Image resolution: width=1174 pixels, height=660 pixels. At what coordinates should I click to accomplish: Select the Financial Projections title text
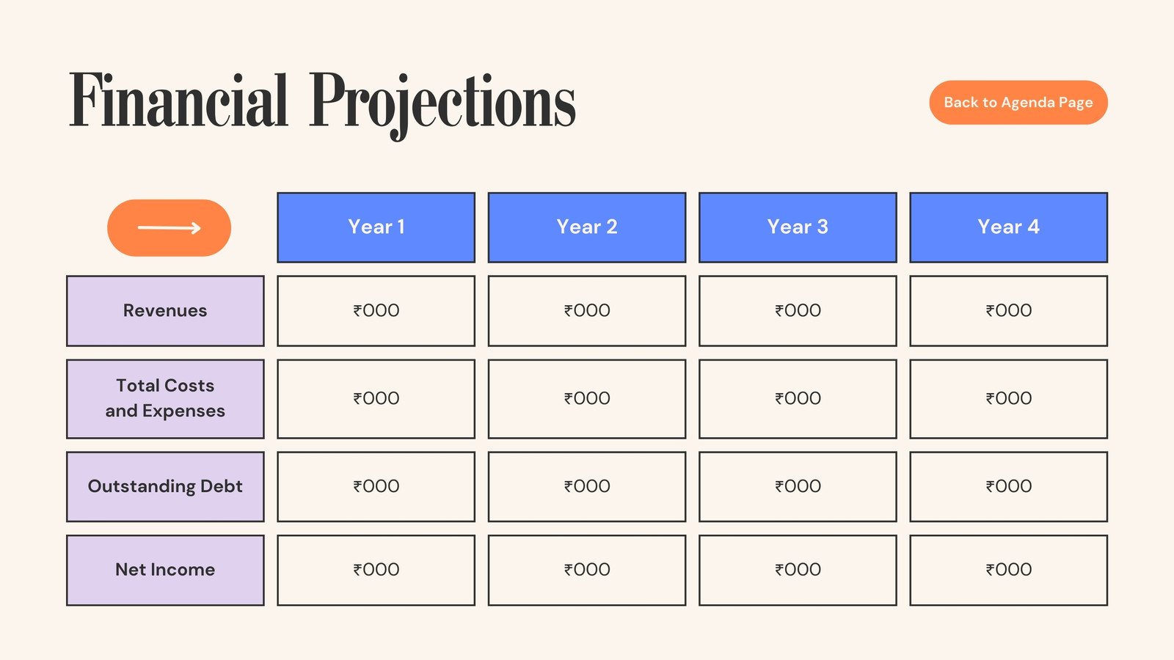[x=323, y=103]
